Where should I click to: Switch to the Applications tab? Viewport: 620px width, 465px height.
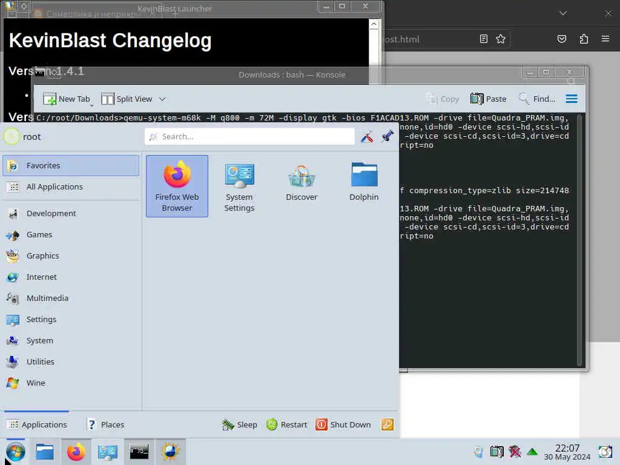[37, 424]
